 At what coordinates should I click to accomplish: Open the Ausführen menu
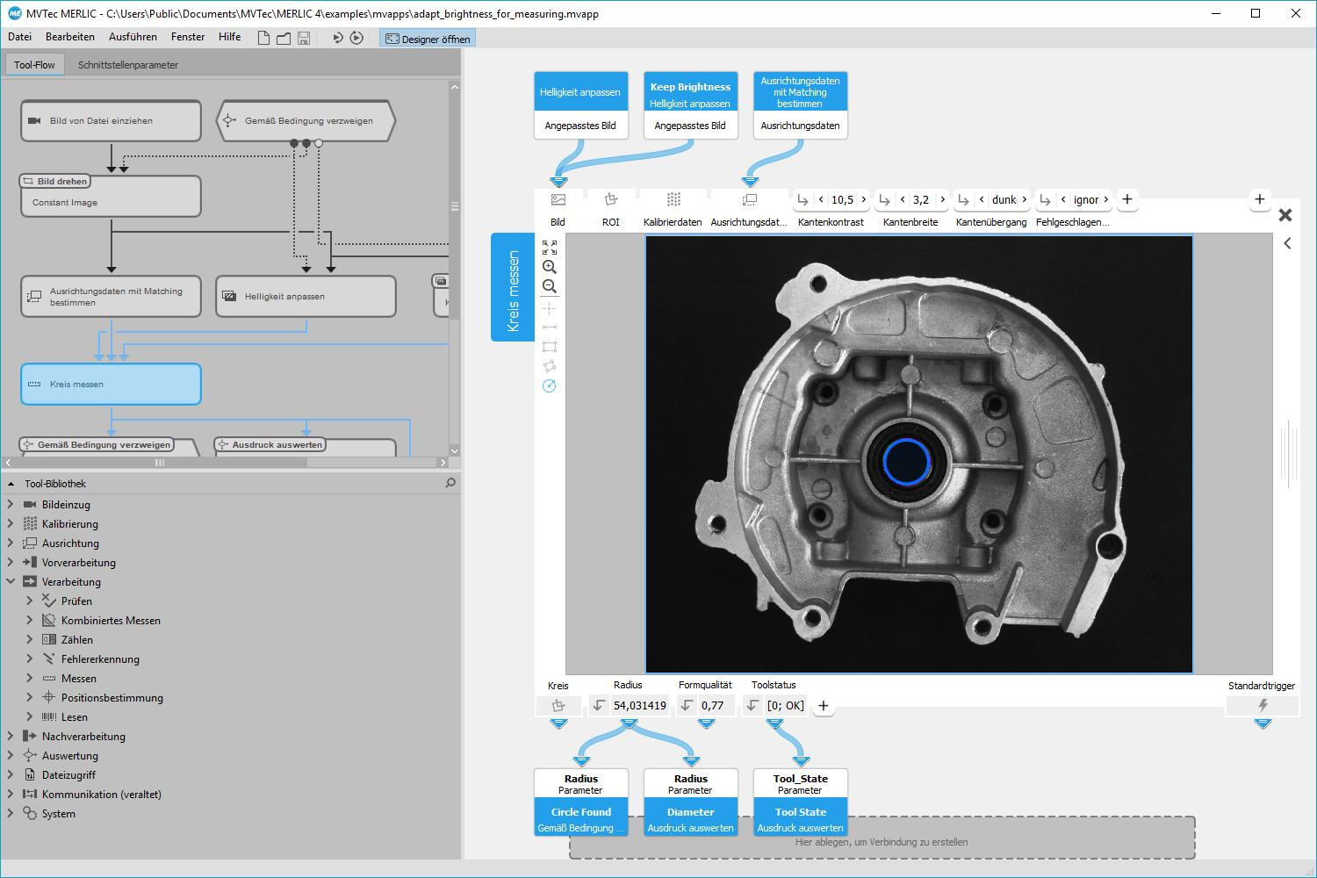click(133, 37)
